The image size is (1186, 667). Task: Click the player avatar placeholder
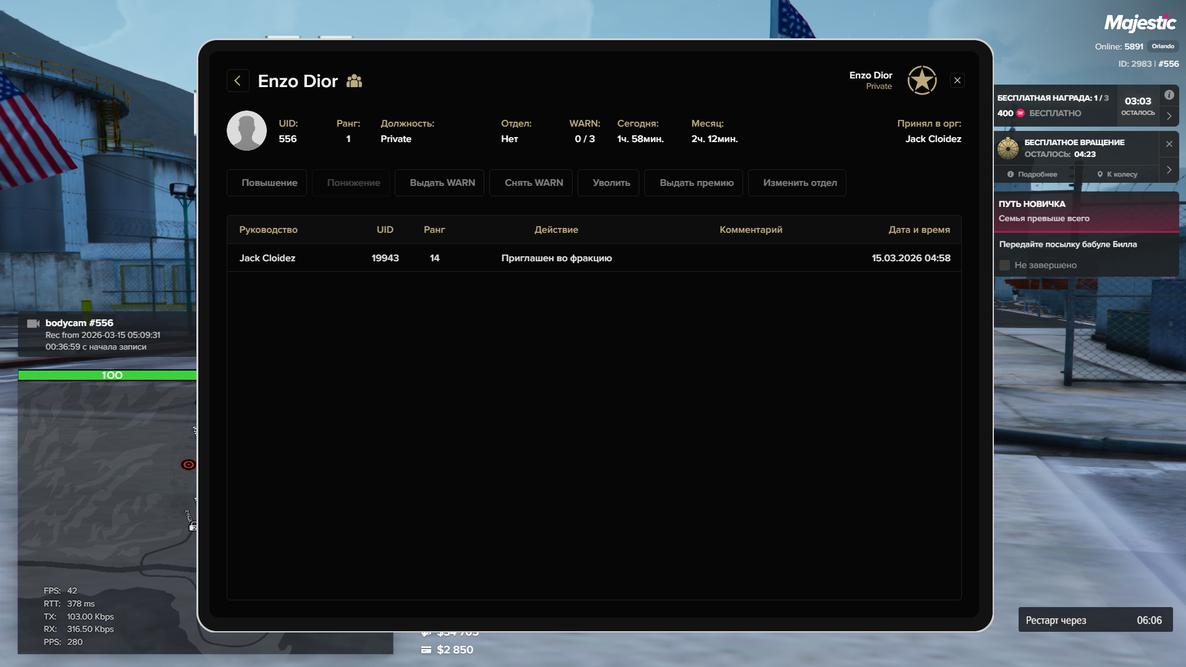tap(246, 131)
